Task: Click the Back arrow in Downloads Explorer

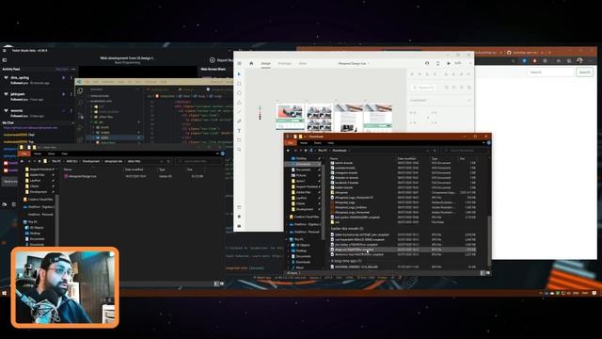Action: click(289, 151)
